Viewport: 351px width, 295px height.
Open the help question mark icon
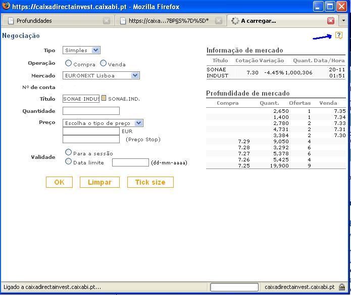pyautogui.click(x=339, y=35)
